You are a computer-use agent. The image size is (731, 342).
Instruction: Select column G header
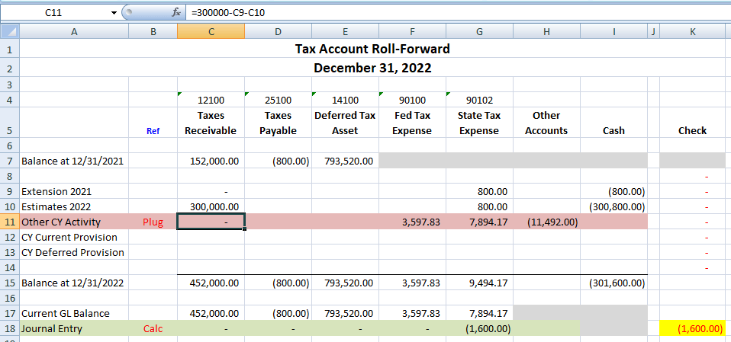point(479,31)
